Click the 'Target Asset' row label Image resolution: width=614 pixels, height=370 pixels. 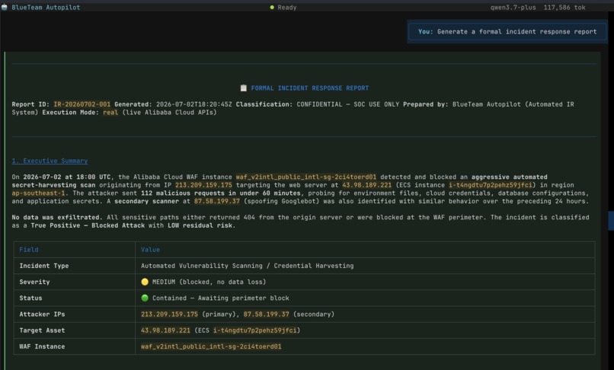pos(43,330)
